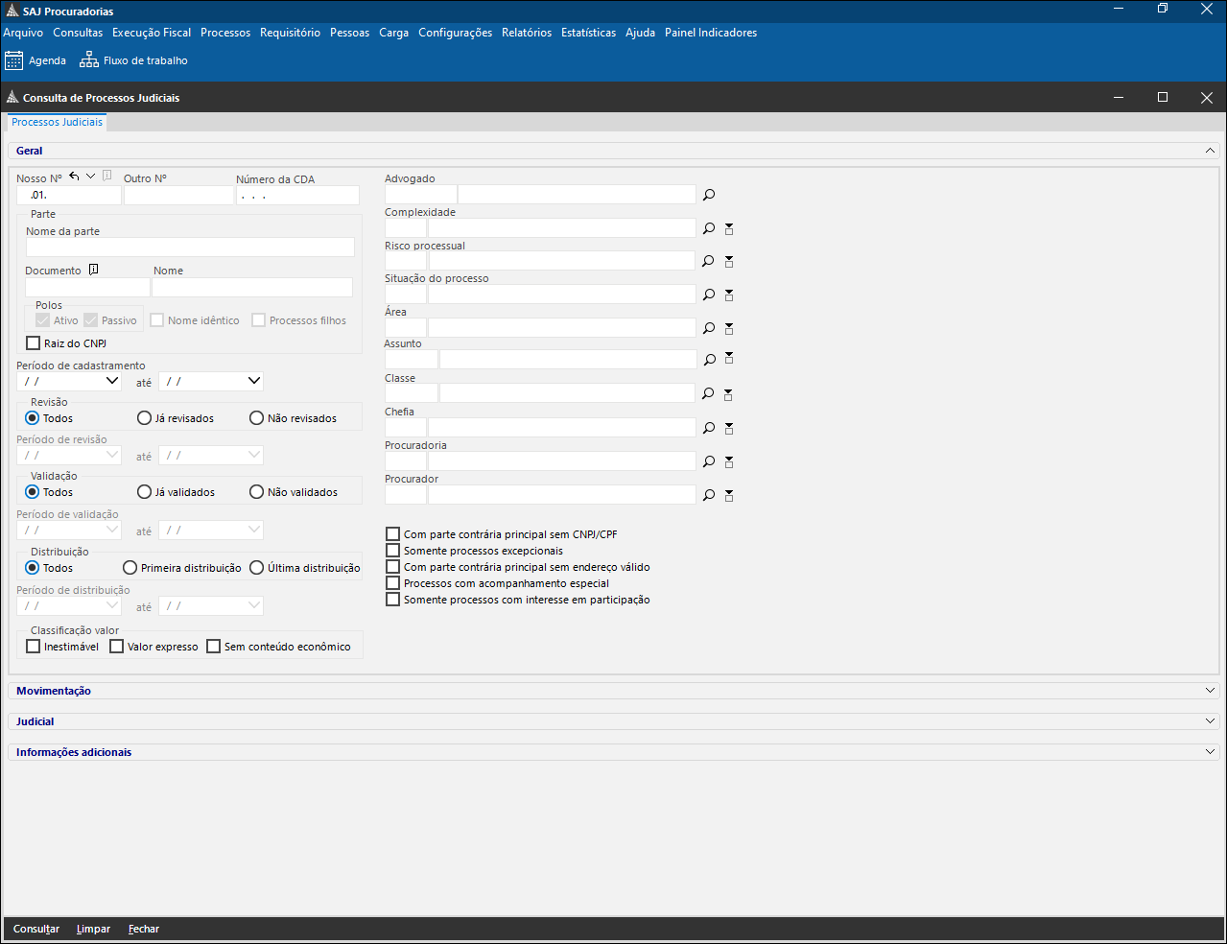Image resolution: width=1227 pixels, height=944 pixels.
Task: Click the search magnifier beside Advogado
Action: point(709,195)
